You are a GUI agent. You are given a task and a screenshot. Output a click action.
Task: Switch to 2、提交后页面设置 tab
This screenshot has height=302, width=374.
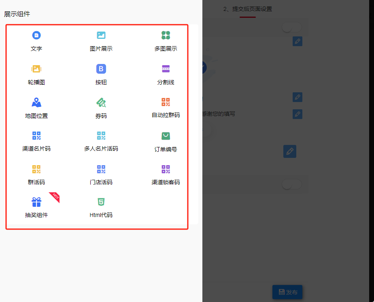248,9
